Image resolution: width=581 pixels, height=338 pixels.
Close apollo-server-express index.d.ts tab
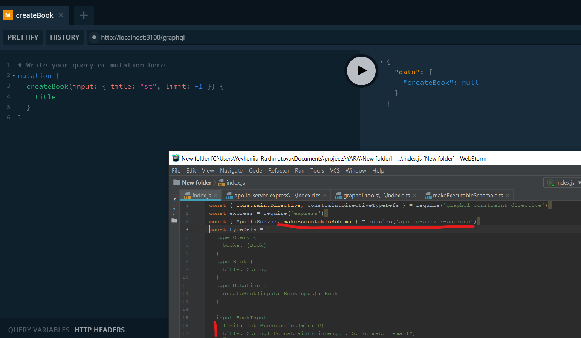[325, 195]
